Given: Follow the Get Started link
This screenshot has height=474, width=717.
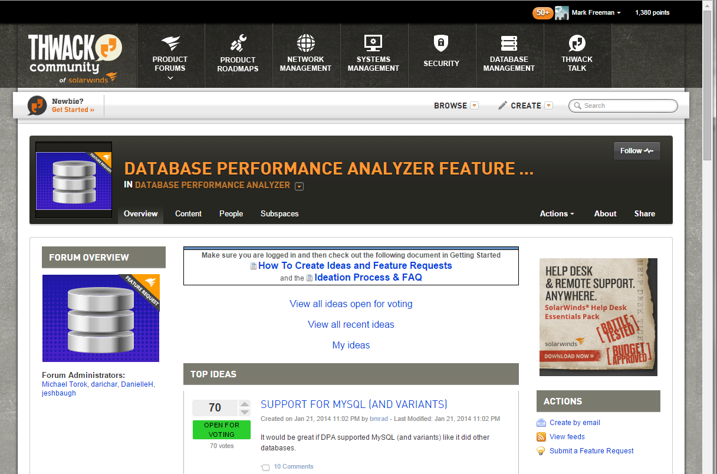Looking at the screenshot, I should [73, 110].
